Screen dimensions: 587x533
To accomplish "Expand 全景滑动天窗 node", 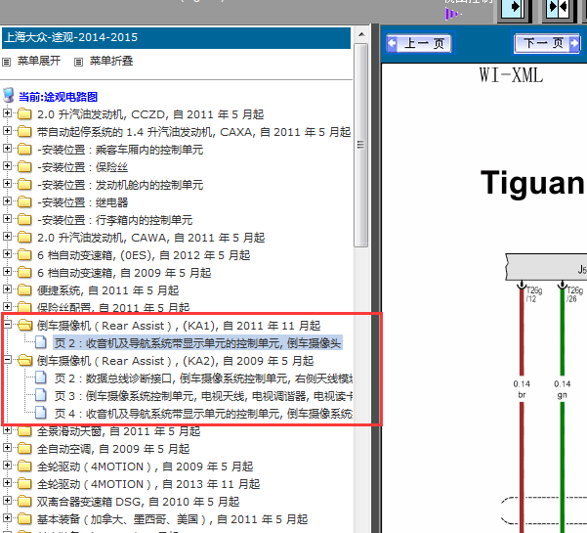I will point(7,429).
